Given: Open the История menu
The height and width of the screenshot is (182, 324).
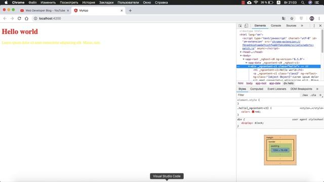Looking at the screenshot, I should tap(89, 3).
